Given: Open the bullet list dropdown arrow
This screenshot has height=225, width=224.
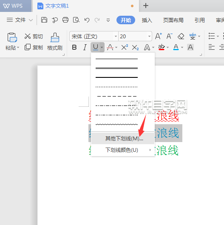Looking at the screenshot, I should [x=218, y=36].
